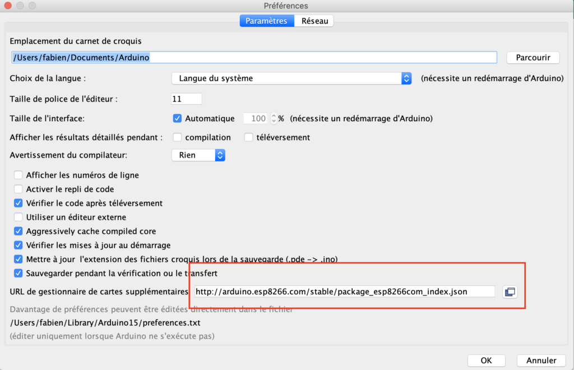Enable detailed results for téléversement
This screenshot has width=574, height=370.
[249, 137]
